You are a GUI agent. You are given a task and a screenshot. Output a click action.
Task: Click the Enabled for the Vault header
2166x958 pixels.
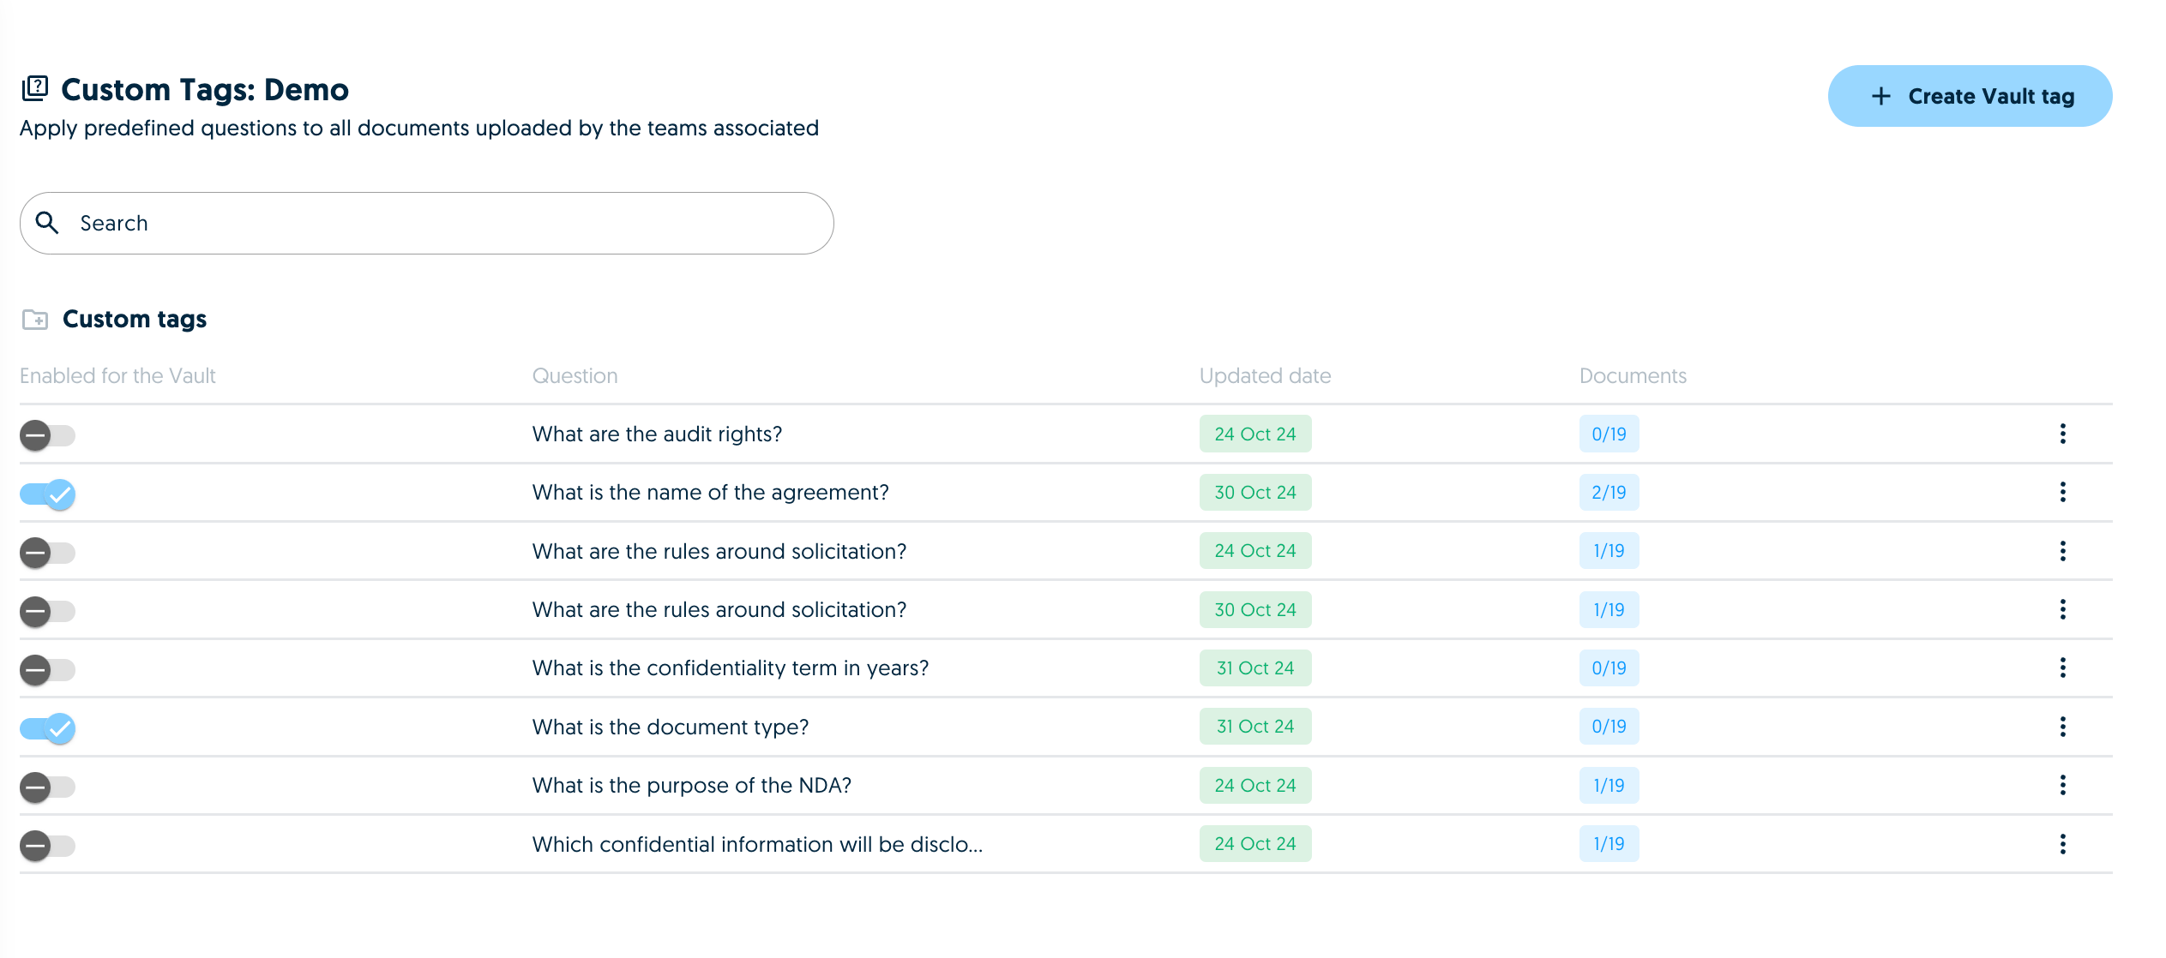117,375
